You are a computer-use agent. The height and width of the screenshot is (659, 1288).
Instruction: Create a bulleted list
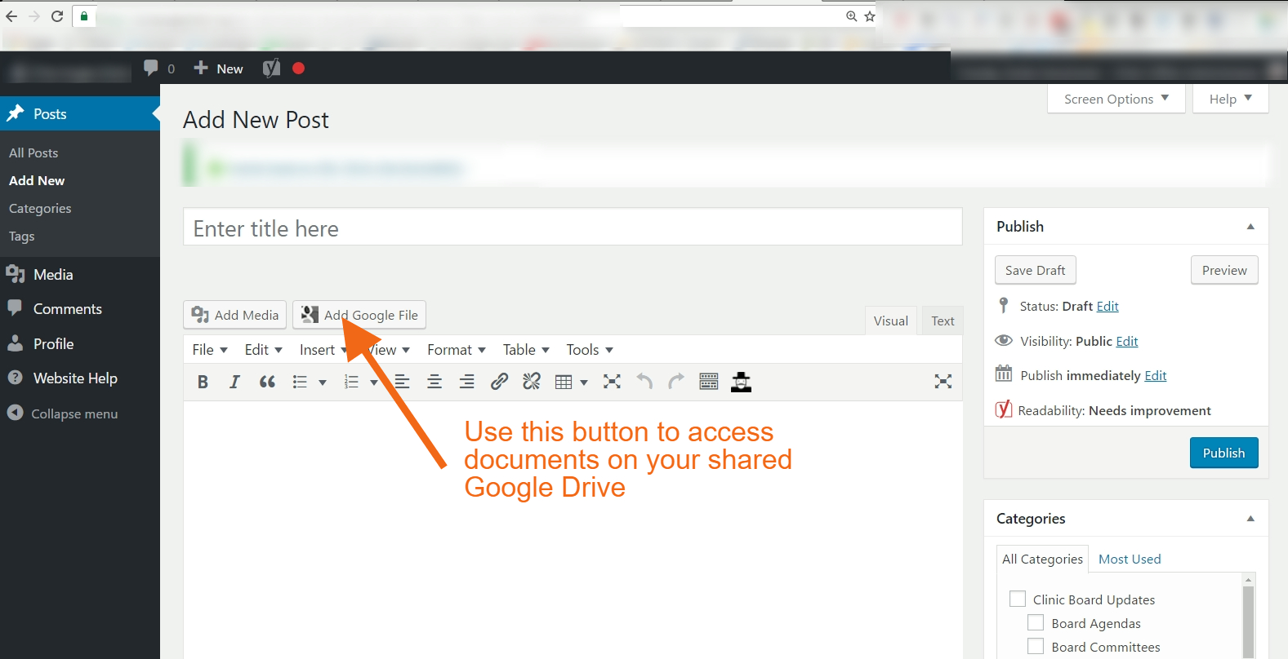300,382
